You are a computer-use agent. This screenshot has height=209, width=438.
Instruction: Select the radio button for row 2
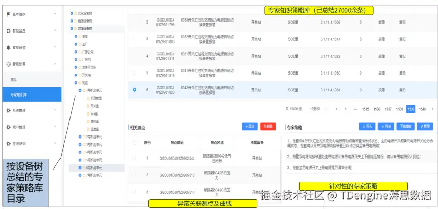pos(135,22)
